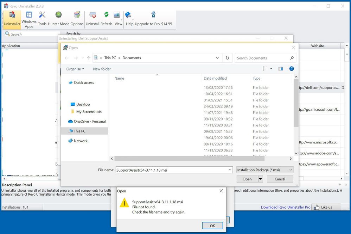351x234 pixels.
Task: Open the Tools menu icon
Action: point(42,19)
